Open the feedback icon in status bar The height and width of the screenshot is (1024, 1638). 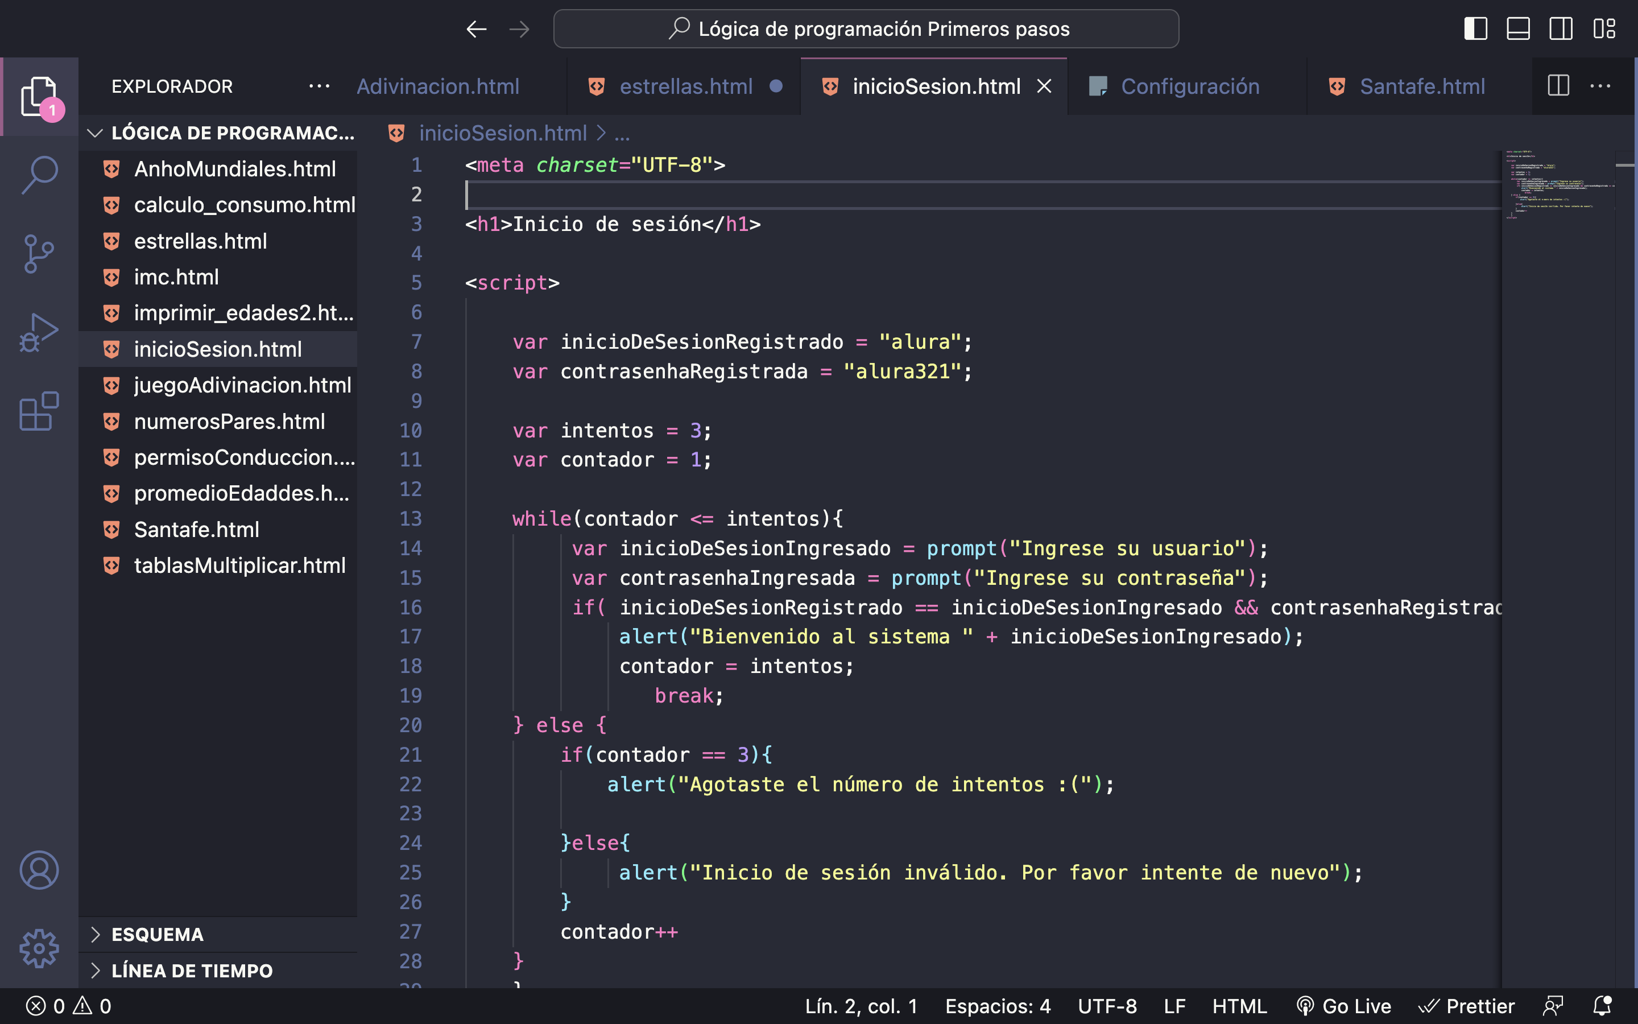(x=1553, y=1006)
